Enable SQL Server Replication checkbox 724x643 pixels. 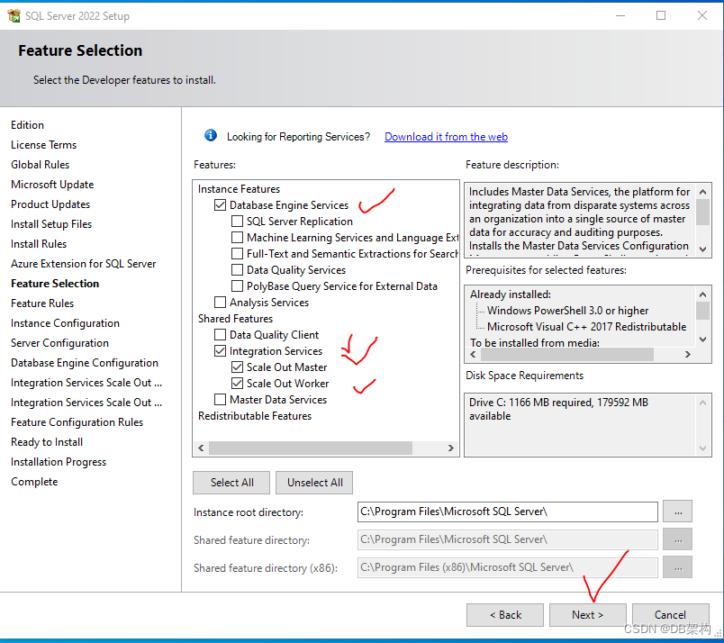click(x=238, y=222)
